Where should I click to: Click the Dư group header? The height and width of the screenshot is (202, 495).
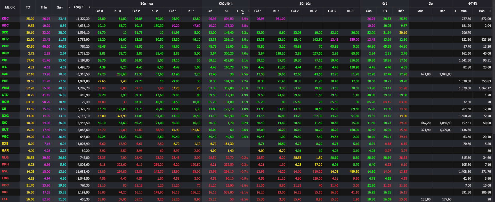pyautogui.click(x=431, y=4)
